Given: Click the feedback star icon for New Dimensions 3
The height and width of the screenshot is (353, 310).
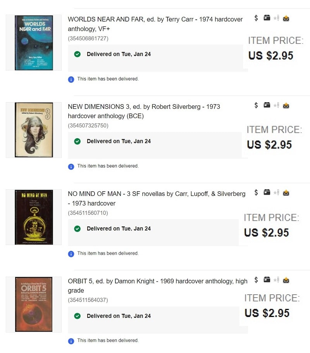Looking at the screenshot, I should [276, 105].
